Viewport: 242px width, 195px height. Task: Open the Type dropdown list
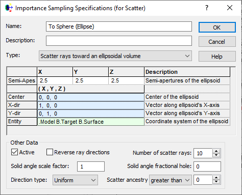115,56
